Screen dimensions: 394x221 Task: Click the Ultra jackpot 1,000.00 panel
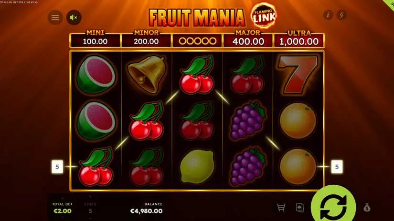[299, 40]
